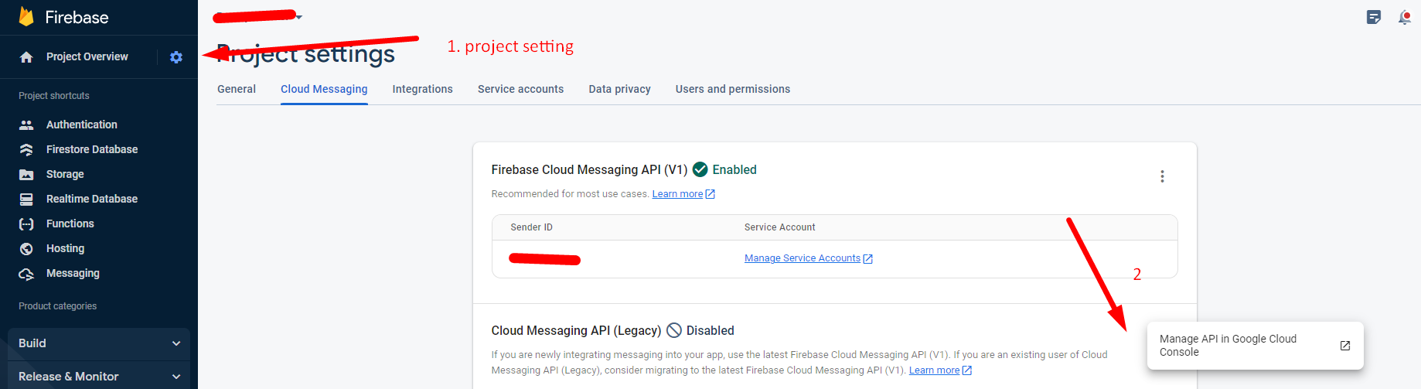Open three-dot menu for FCM API V1
Image resolution: width=1421 pixels, height=389 pixels.
click(x=1162, y=176)
